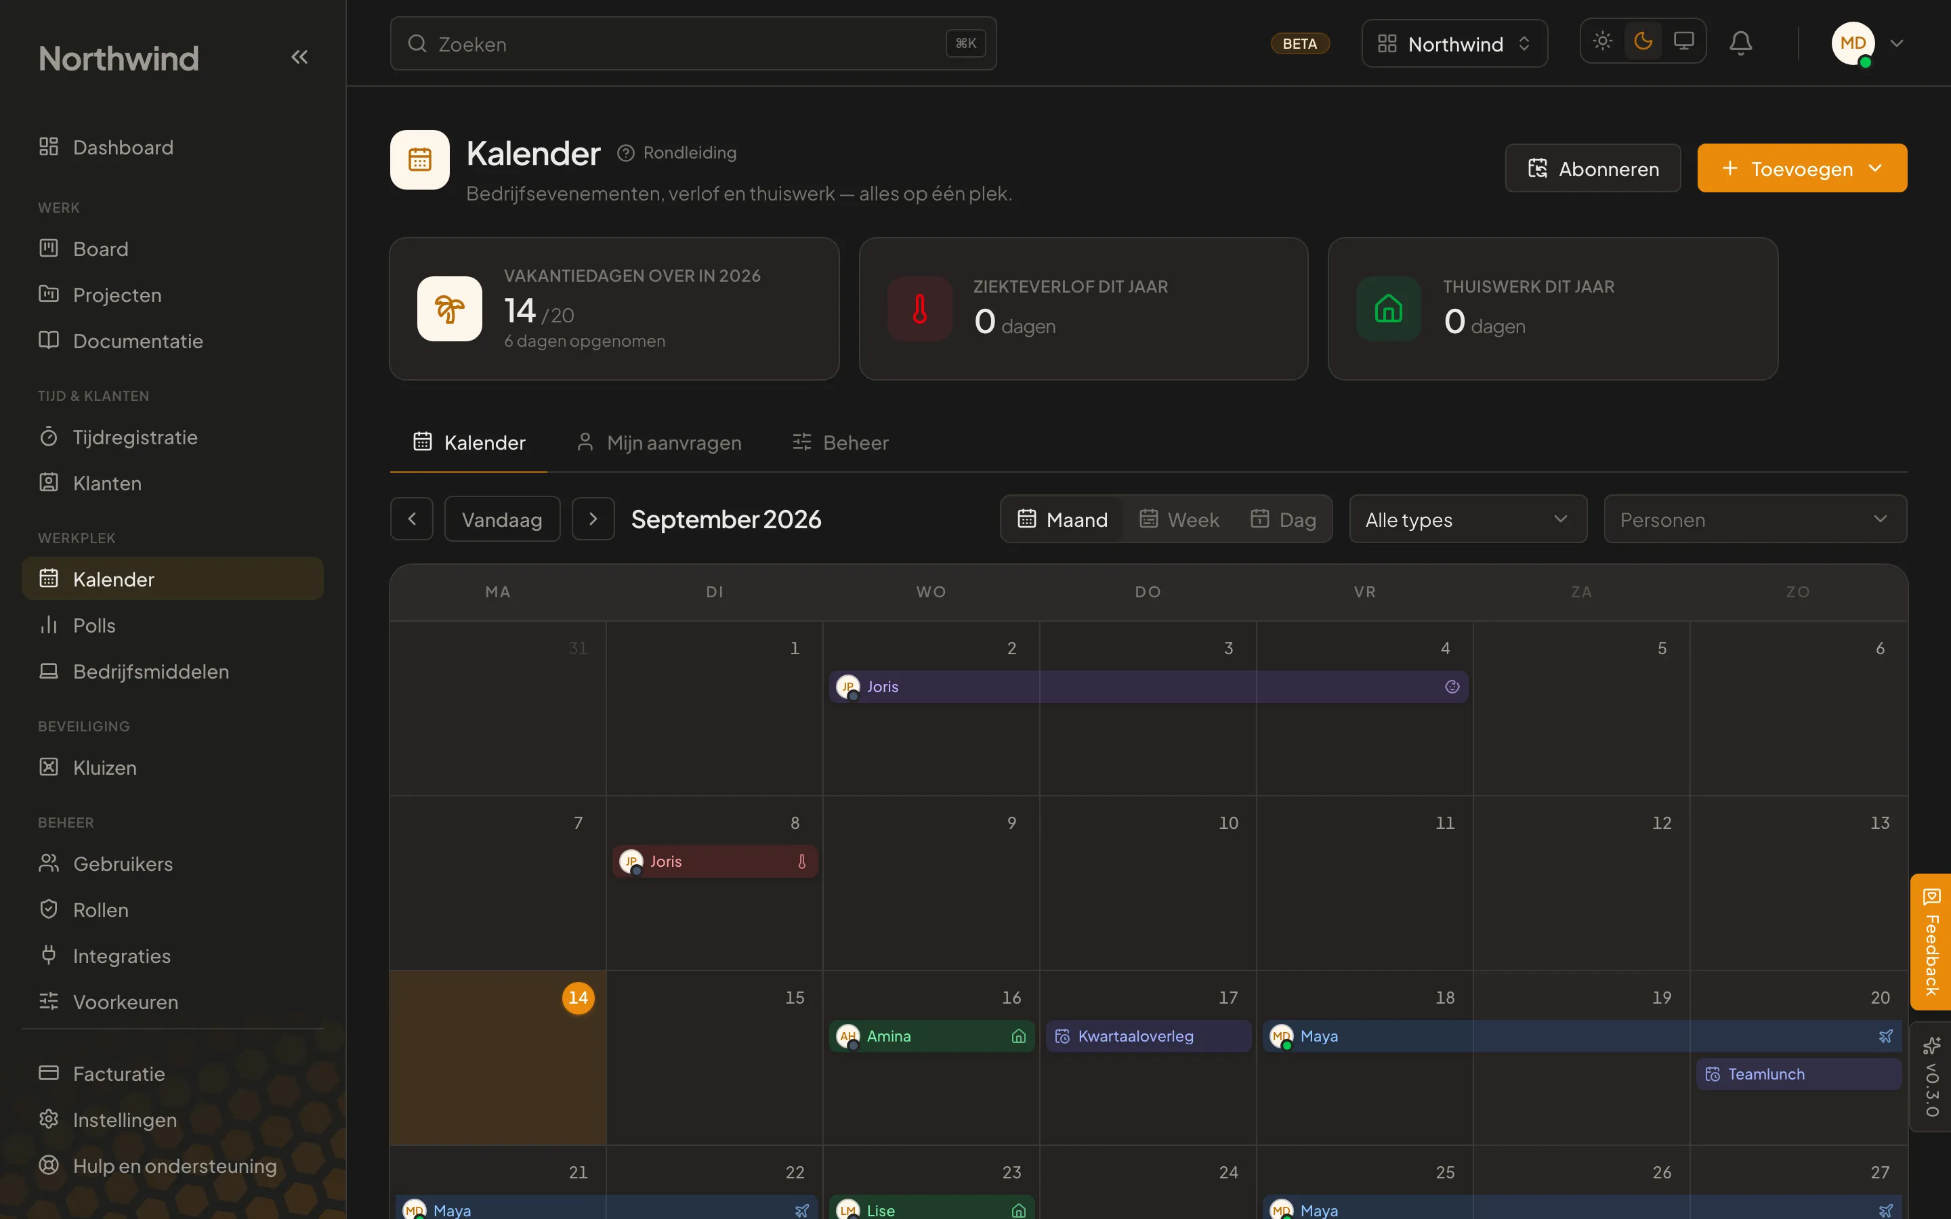Open the Alle types filter dropdown
Image resolution: width=1951 pixels, height=1219 pixels.
(1467, 519)
